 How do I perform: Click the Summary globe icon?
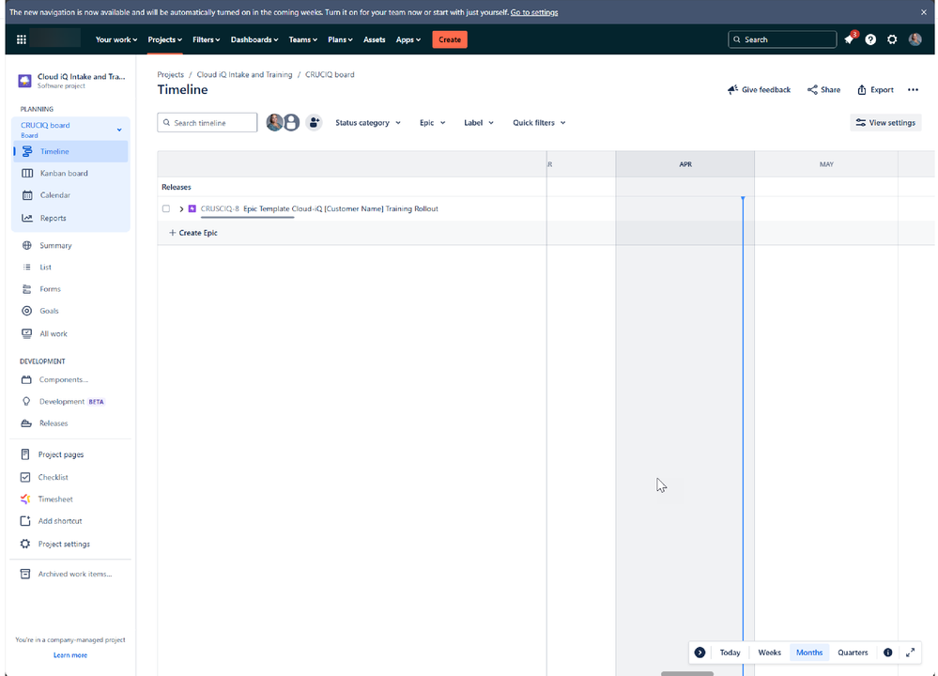[27, 245]
